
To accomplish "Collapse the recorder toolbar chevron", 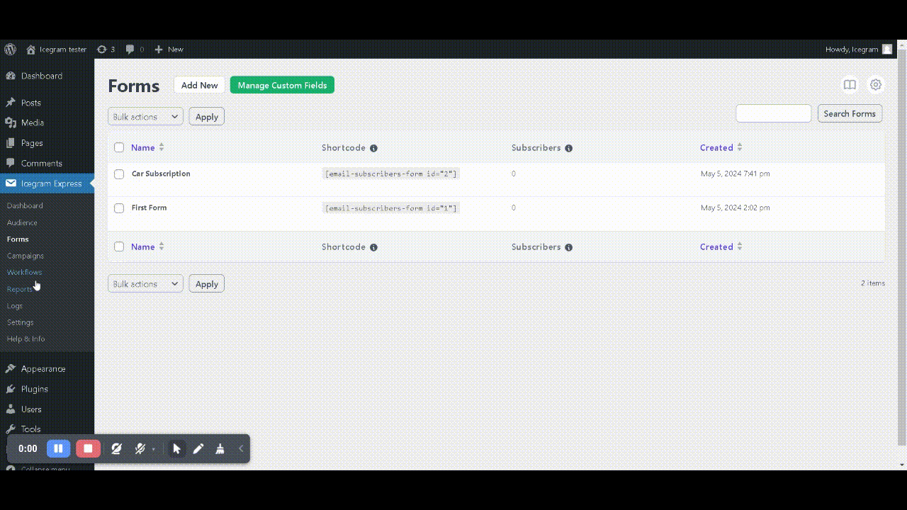I will tap(241, 448).
